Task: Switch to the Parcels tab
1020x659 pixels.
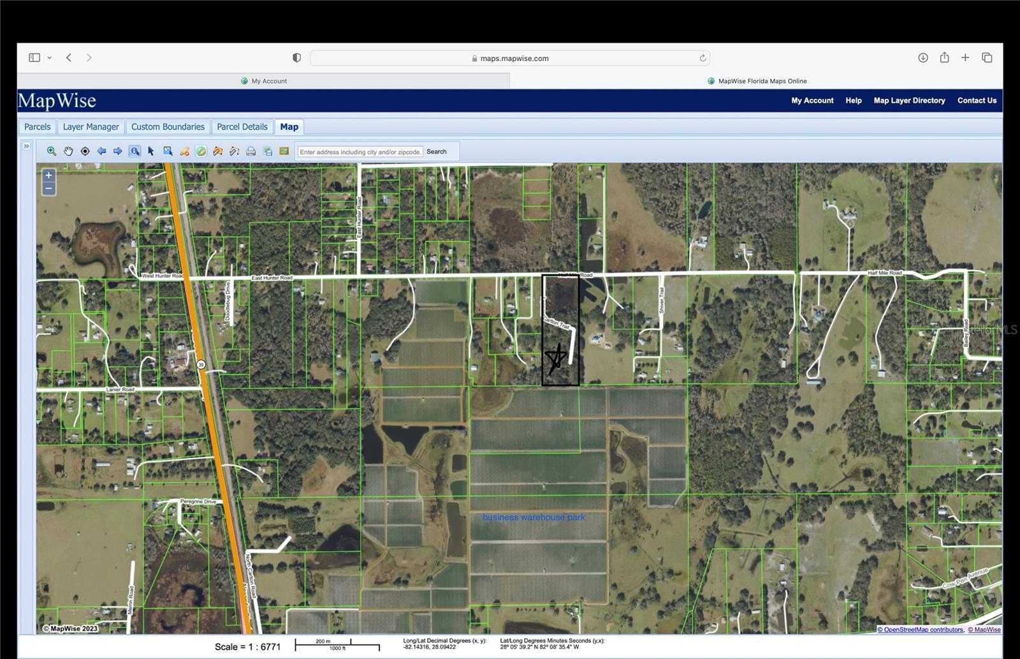Action: point(37,127)
